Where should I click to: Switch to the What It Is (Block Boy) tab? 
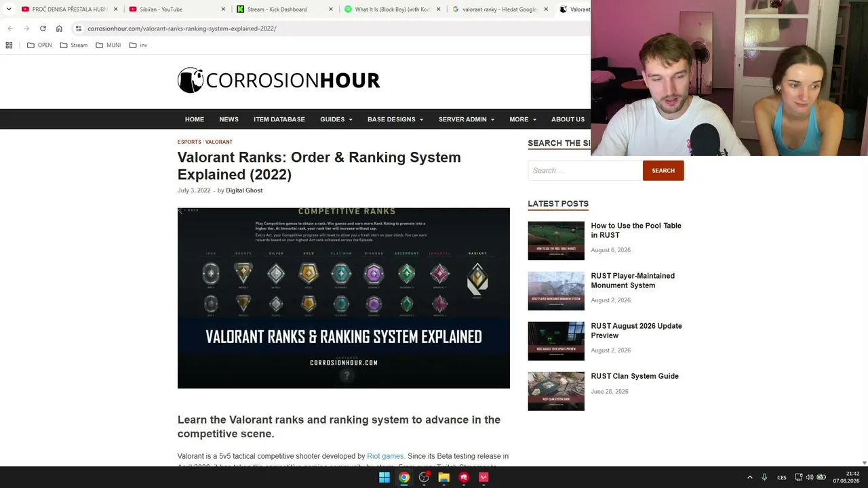[x=393, y=9]
